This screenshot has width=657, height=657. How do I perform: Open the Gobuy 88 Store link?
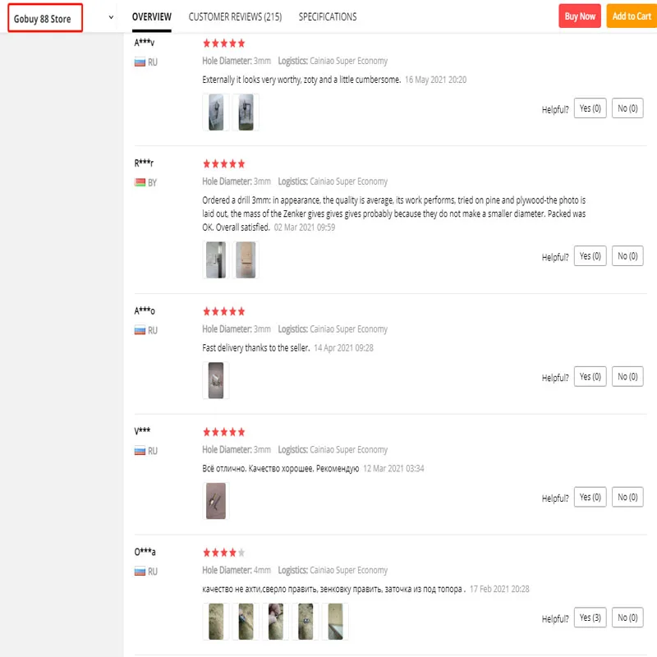pos(43,18)
